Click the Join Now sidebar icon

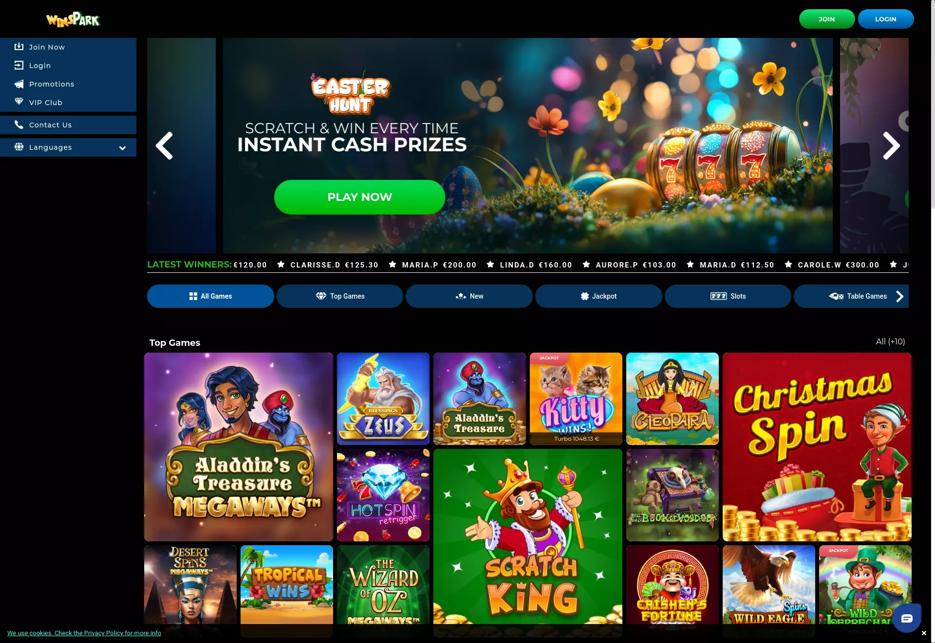point(19,47)
